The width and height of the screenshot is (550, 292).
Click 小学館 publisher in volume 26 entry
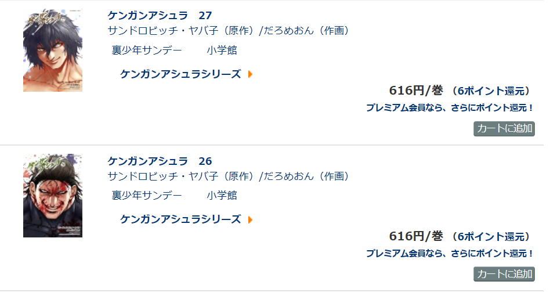coord(222,196)
